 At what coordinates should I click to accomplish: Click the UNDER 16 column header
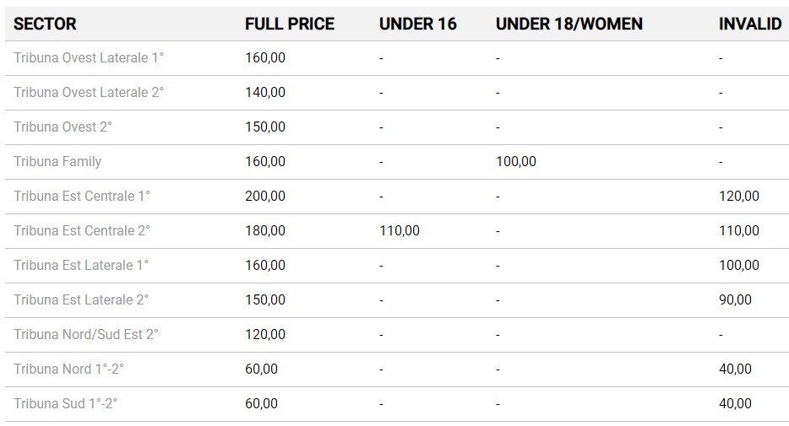417,24
